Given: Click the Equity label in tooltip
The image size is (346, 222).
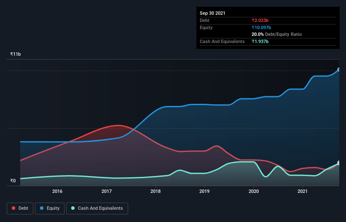Looking at the screenshot, I should point(206,27).
